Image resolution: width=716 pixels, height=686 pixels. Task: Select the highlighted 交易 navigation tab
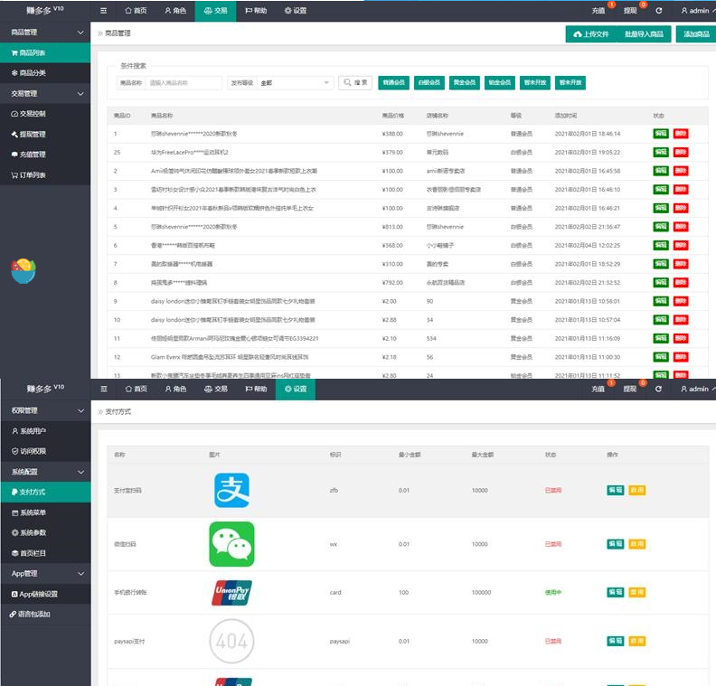point(215,11)
